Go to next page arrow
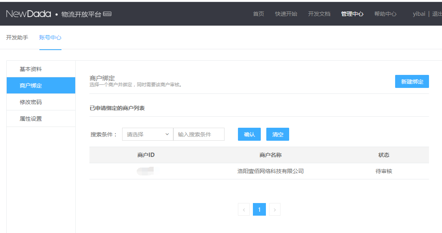 click(275, 210)
